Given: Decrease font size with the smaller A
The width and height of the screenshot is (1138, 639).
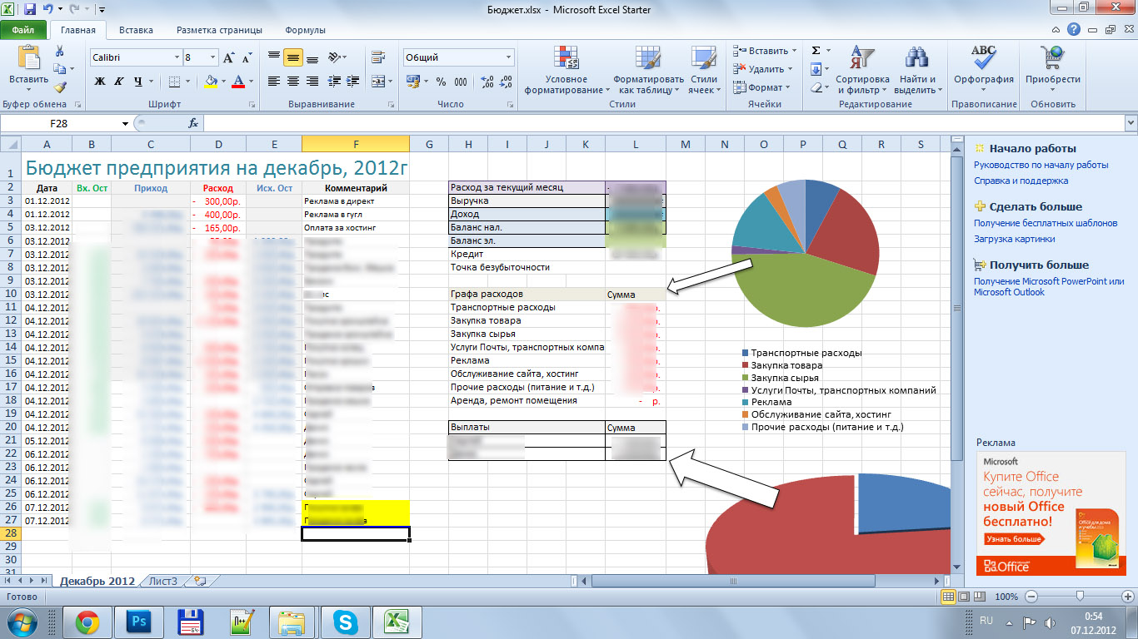Looking at the screenshot, I should point(247,57).
